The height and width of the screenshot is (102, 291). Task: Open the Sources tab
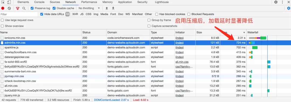(x=55, y=2)
